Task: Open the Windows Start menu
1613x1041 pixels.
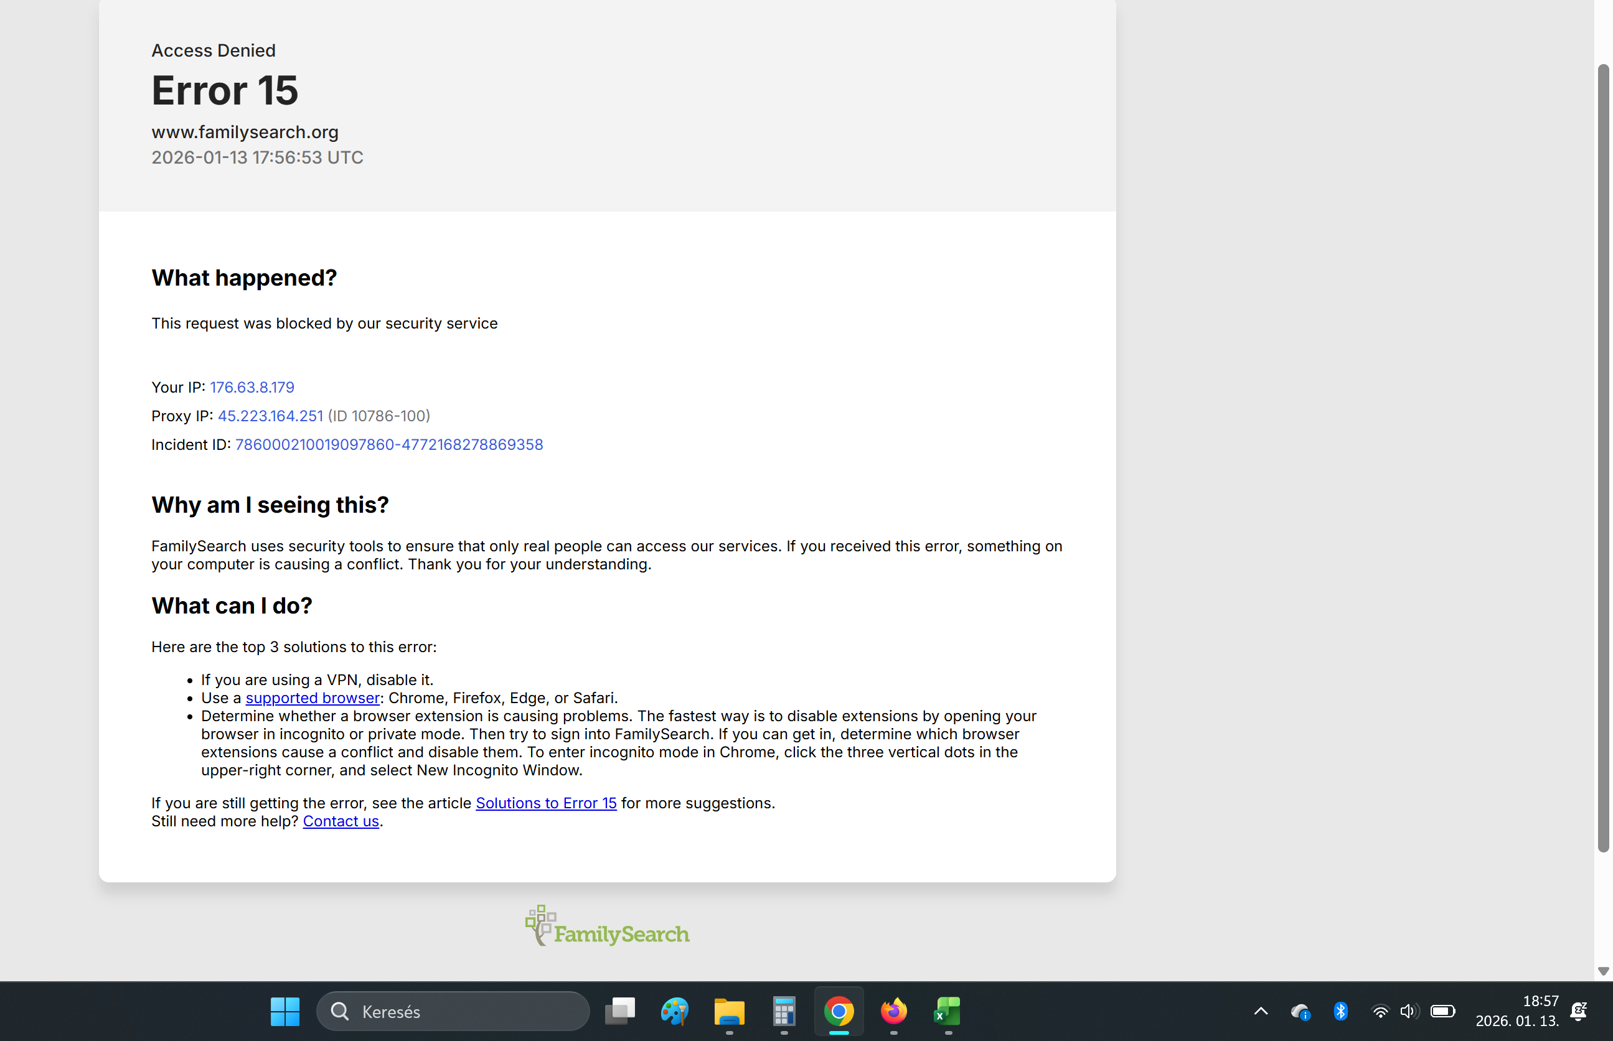Action: click(285, 1011)
